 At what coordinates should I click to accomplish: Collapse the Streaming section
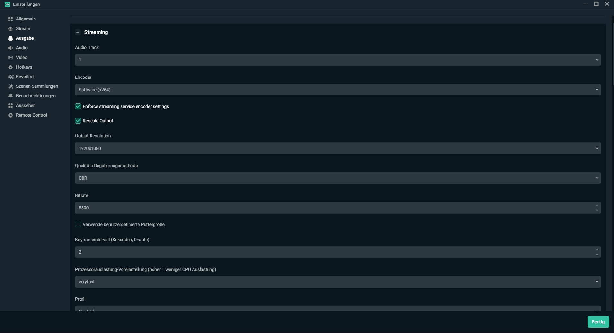[x=78, y=32]
